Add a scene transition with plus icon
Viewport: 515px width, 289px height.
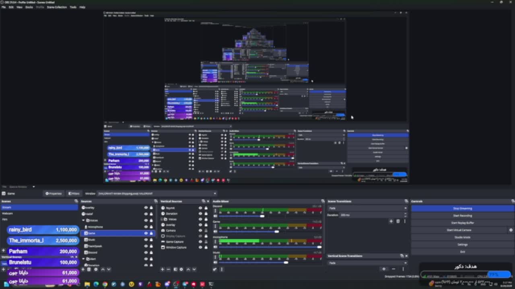391,221
